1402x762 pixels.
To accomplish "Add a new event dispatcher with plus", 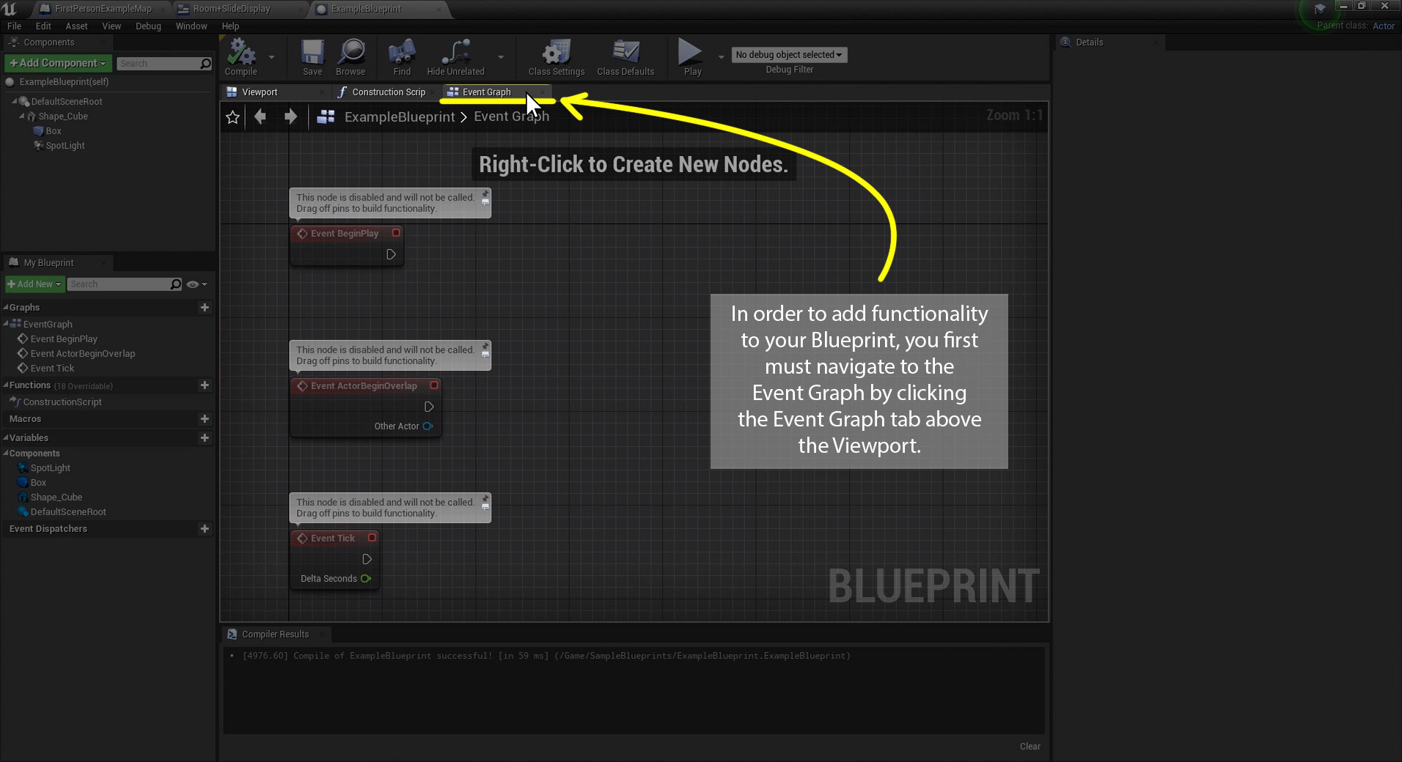I will [x=205, y=529].
